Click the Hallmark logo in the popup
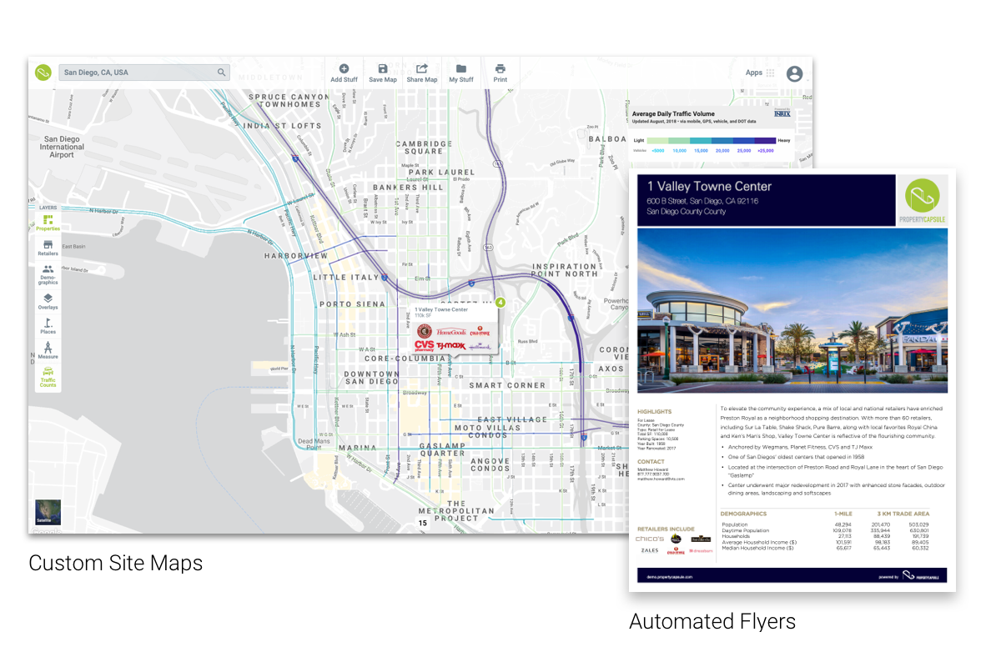Image resolution: width=1001 pixels, height=667 pixels. pos(480,346)
